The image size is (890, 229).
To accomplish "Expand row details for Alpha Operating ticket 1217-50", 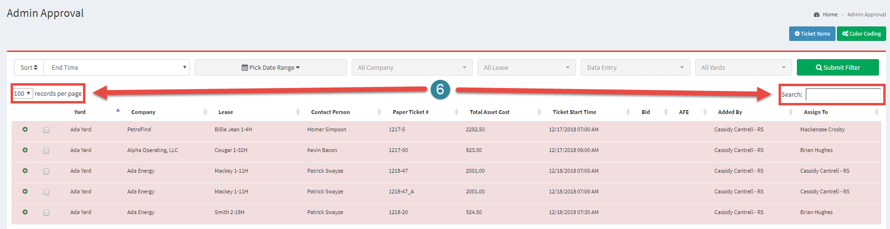I will 25,150.
